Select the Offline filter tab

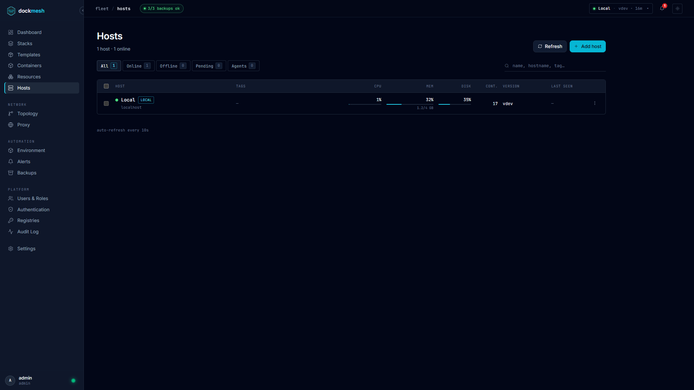[x=173, y=66]
